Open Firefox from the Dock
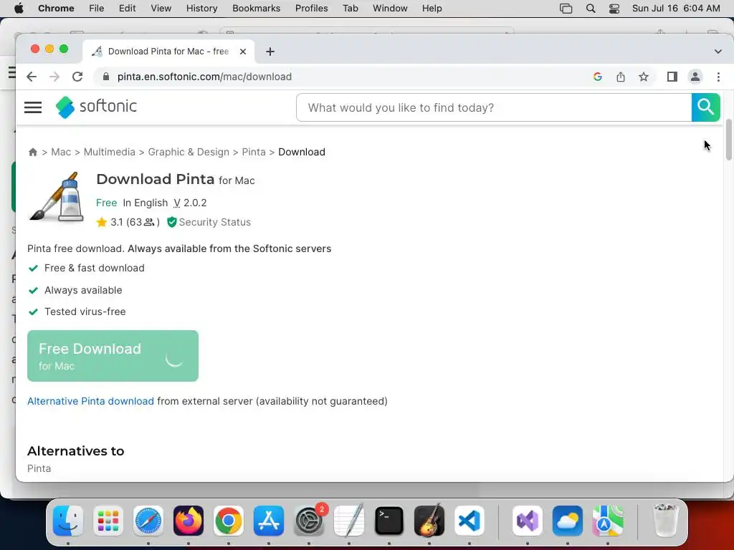The image size is (734, 550). click(189, 521)
